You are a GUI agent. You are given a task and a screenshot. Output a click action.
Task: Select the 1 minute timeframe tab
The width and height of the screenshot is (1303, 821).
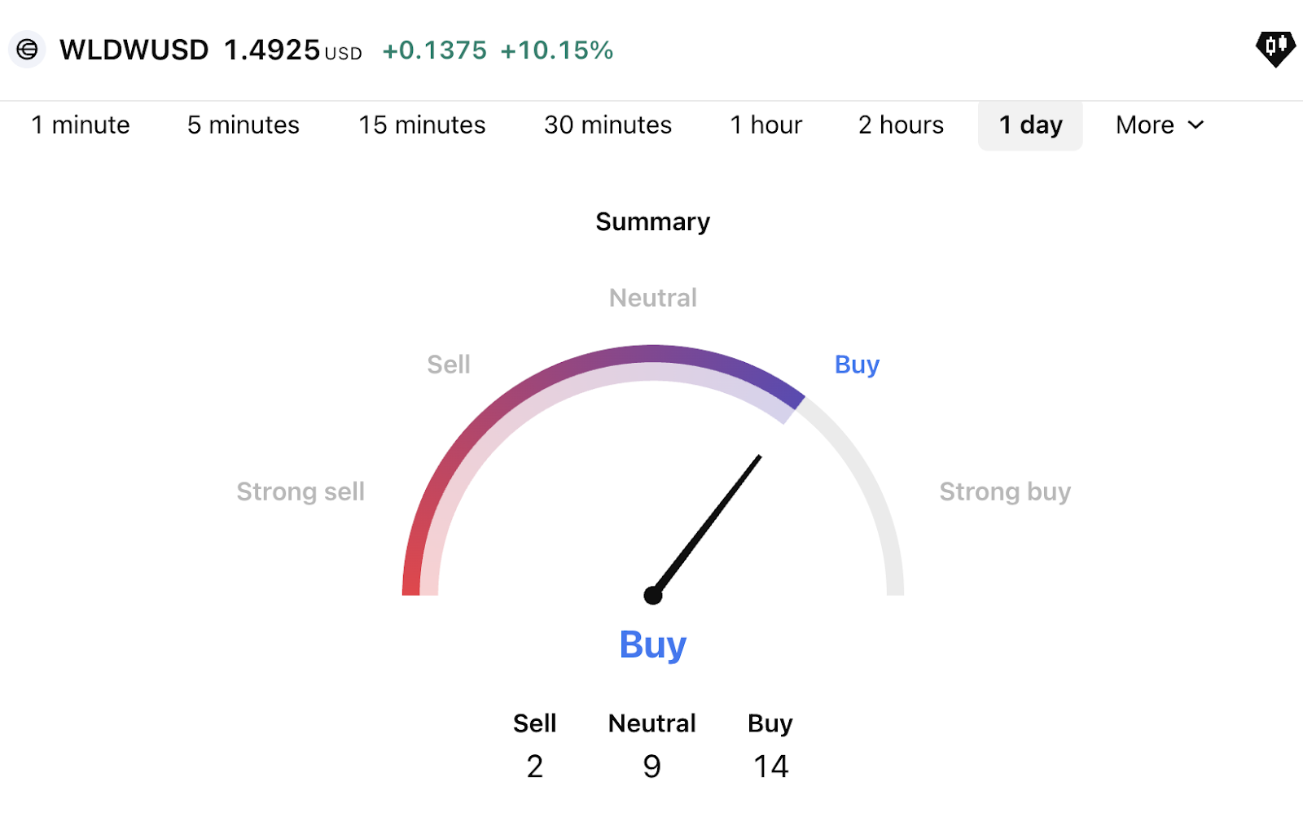click(x=81, y=125)
